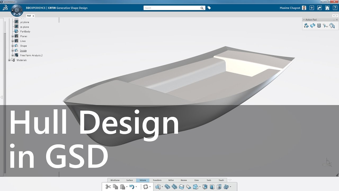Click the Cut scissors icon
Image resolution: width=339 pixels, height=191 pixels.
click(108, 187)
